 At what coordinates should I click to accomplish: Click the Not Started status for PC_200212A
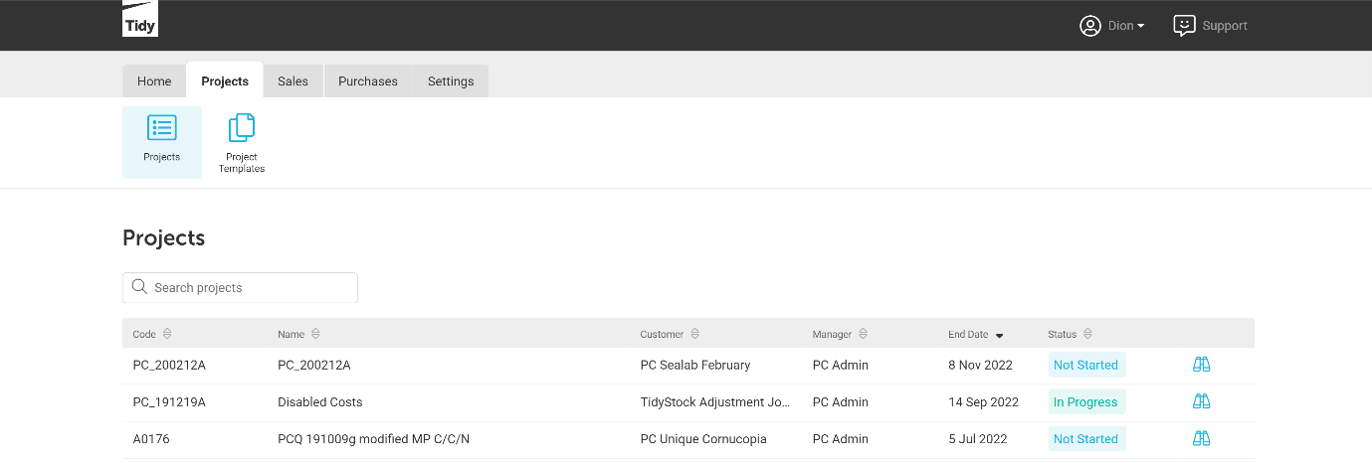tap(1085, 365)
